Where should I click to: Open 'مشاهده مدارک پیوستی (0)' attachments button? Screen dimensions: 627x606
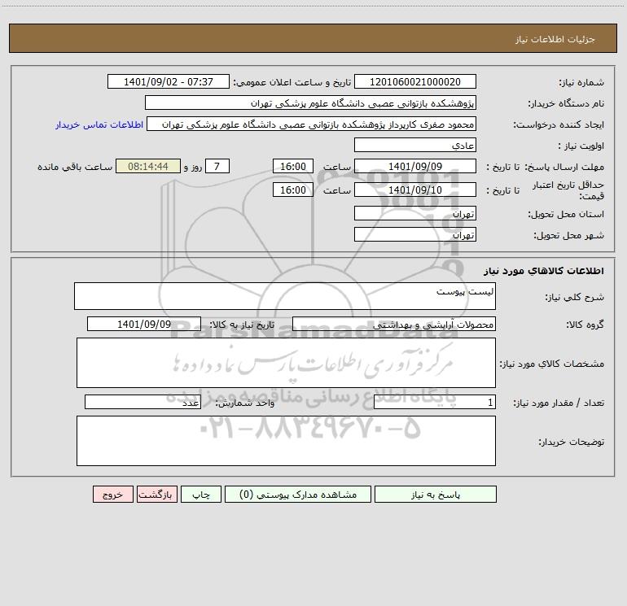(298, 494)
